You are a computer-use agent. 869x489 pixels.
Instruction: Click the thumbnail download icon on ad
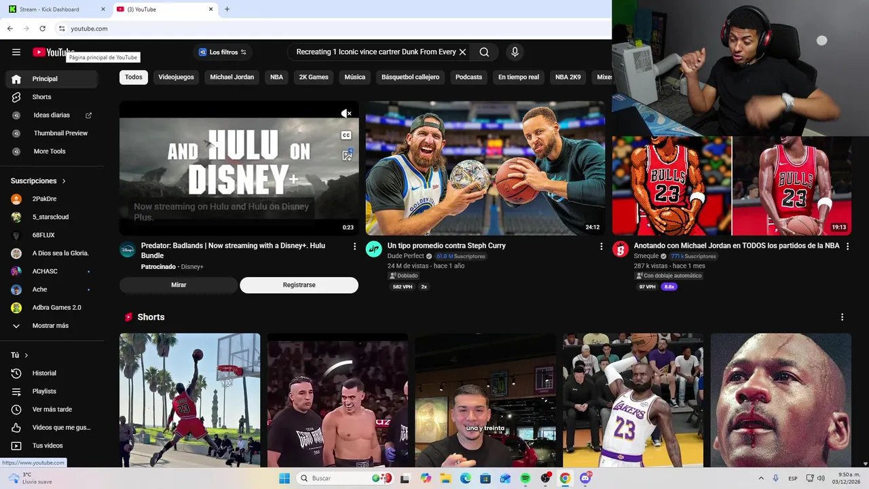(347, 156)
